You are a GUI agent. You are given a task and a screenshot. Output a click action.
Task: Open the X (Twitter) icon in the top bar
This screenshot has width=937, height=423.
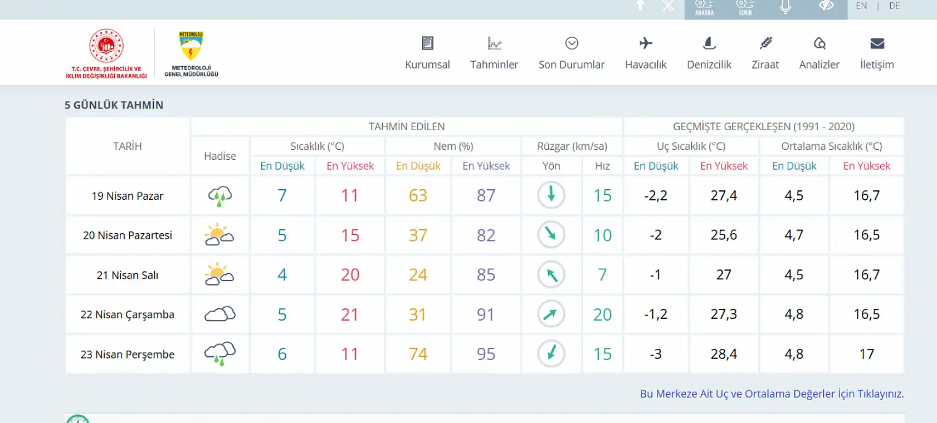pyautogui.click(x=668, y=5)
